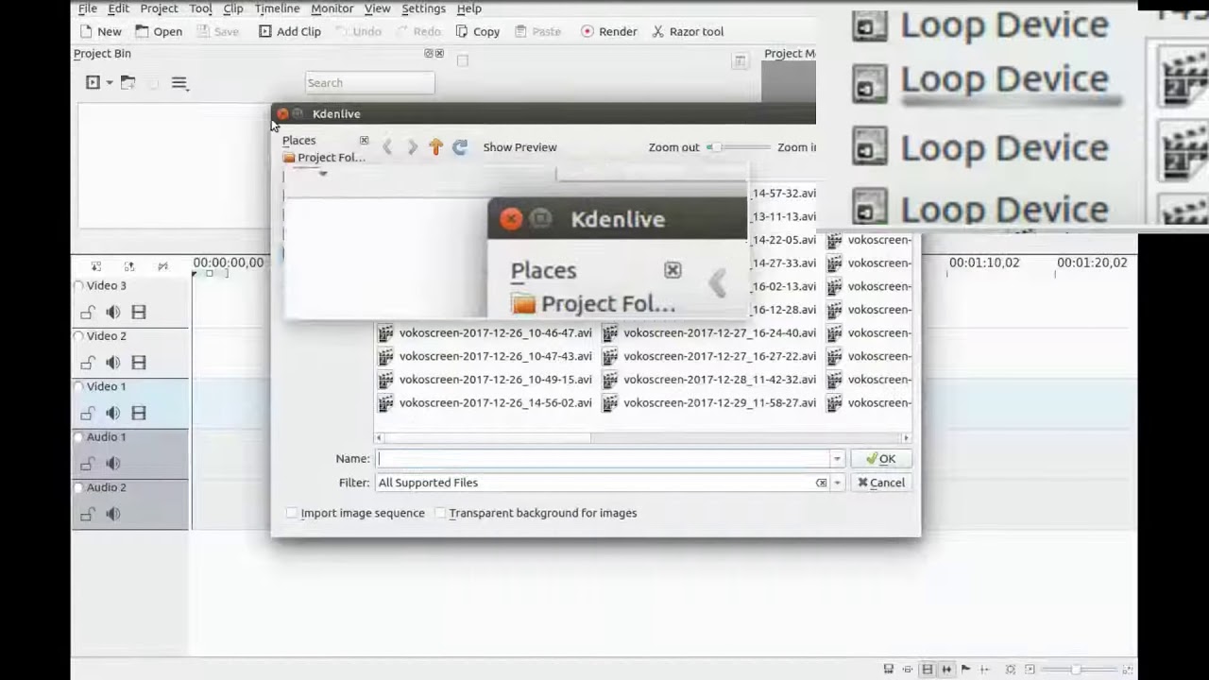Toggle the lock on Audio 2 track
The width and height of the screenshot is (1209, 680).
point(87,514)
